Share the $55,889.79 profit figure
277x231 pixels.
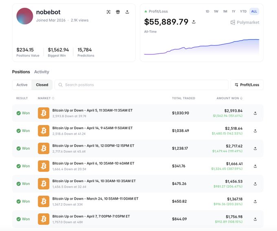(194, 22)
